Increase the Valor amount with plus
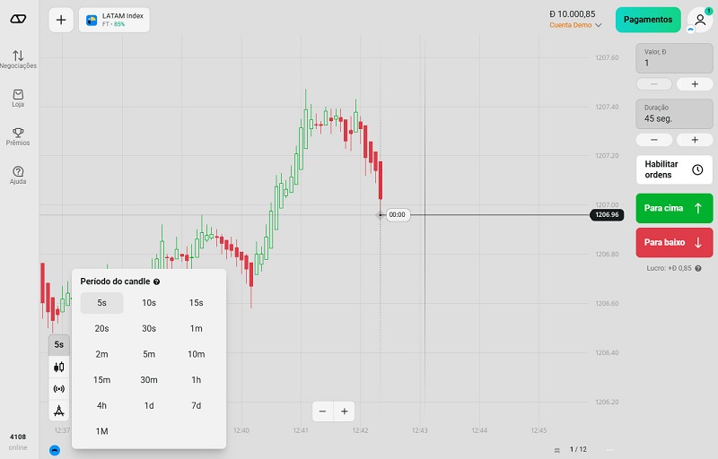 click(695, 84)
